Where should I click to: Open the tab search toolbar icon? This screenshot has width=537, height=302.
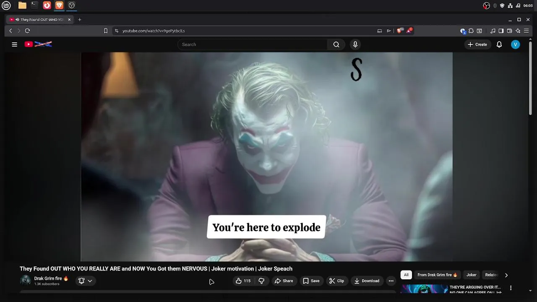[479, 31]
